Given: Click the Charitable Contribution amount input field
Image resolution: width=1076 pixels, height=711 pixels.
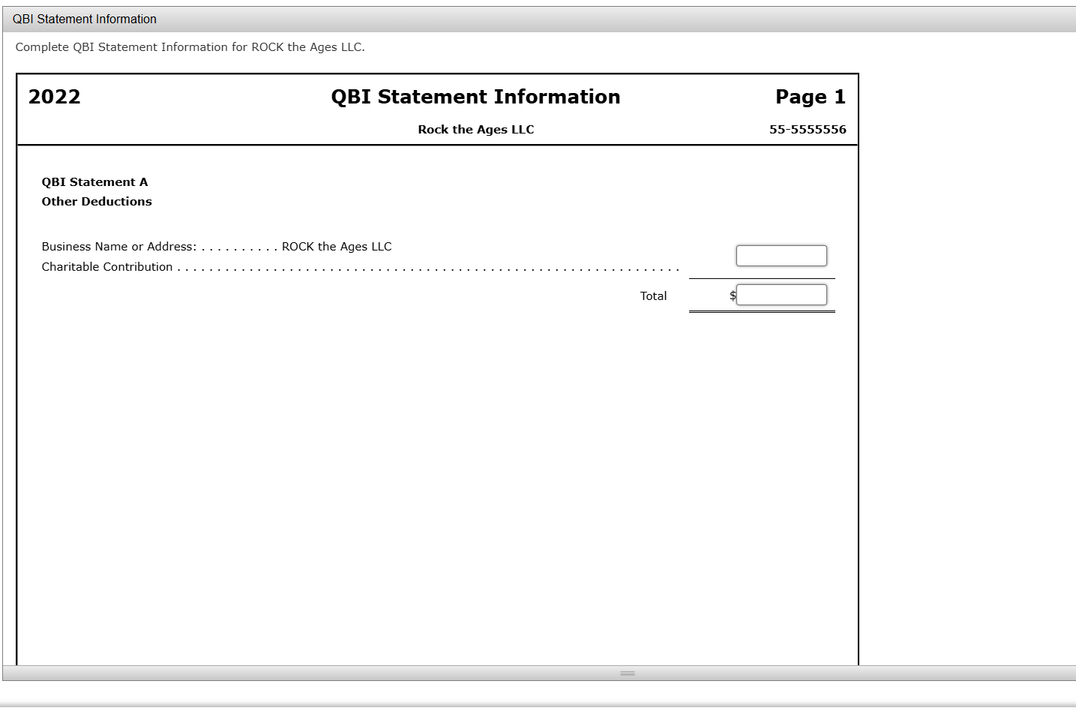Looking at the screenshot, I should coord(781,256).
